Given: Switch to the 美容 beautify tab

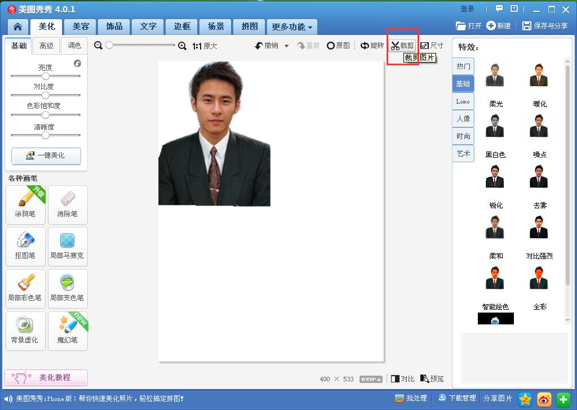Looking at the screenshot, I should coord(79,26).
